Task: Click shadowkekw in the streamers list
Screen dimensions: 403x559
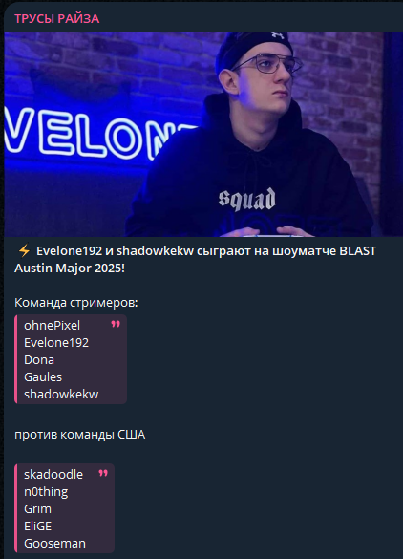Action: [61, 395]
